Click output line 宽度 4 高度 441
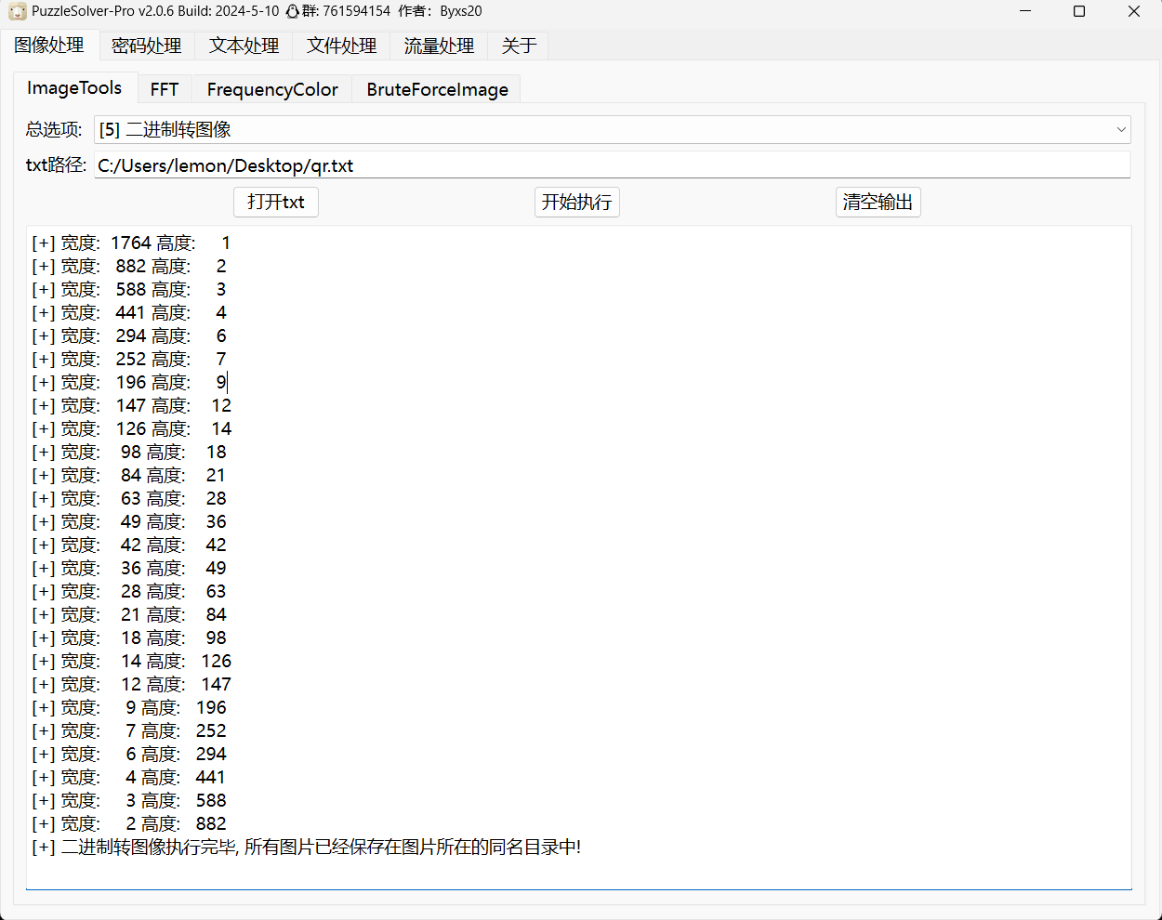The image size is (1162, 920). click(129, 778)
